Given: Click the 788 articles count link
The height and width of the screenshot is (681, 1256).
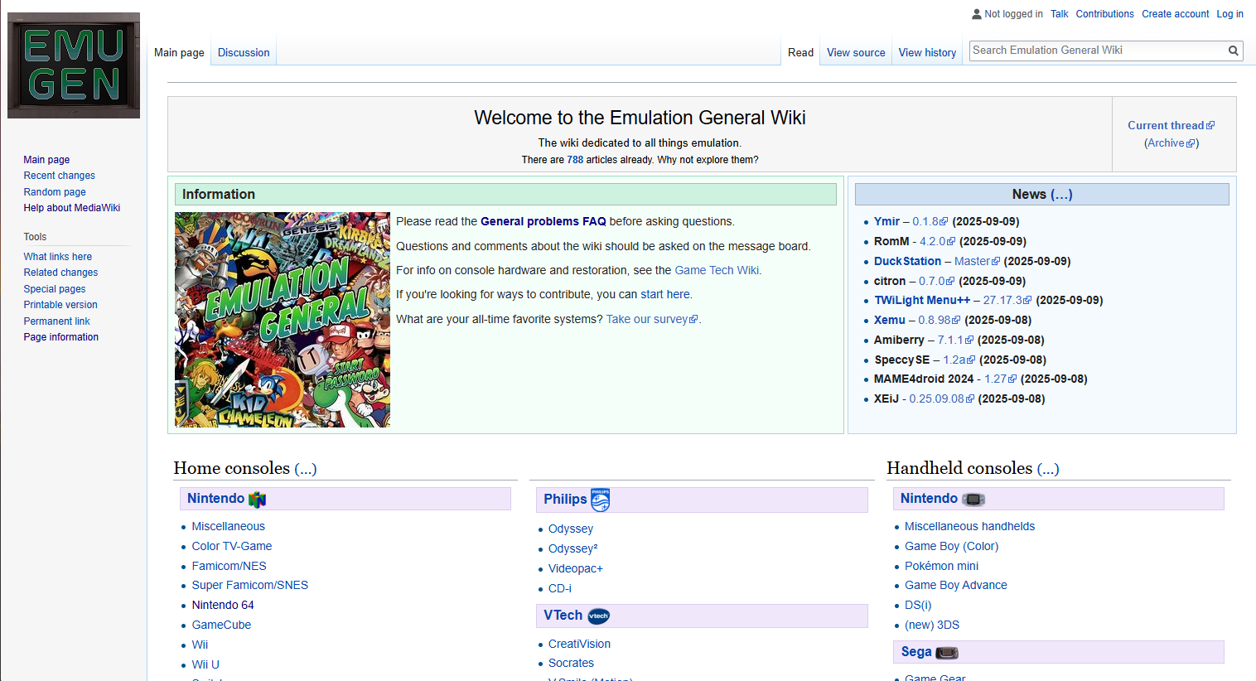Looking at the screenshot, I should pyautogui.click(x=575, y=160).
